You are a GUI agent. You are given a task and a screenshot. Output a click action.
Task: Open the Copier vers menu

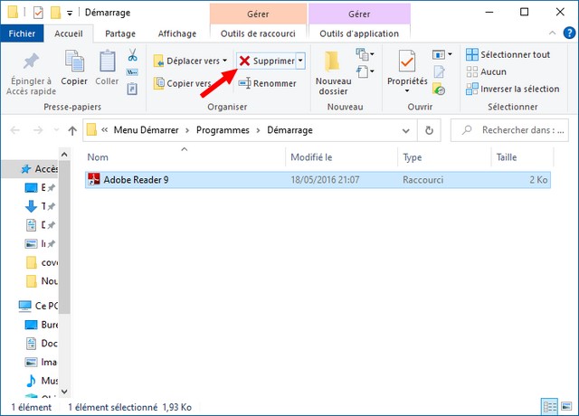[183, 83]
